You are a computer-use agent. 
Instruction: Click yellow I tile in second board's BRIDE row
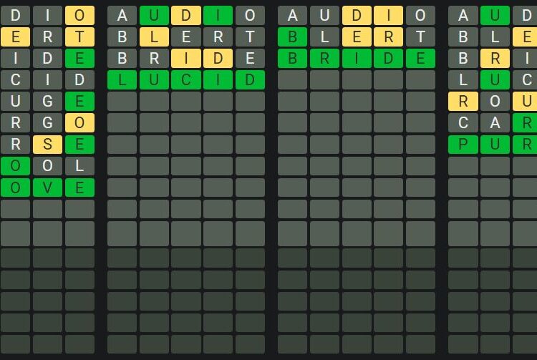coord(186,58)
